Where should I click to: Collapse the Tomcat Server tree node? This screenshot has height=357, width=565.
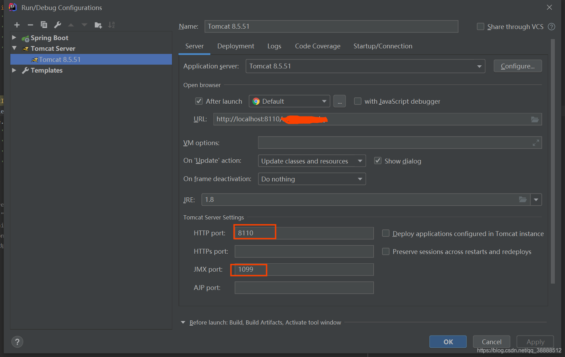click(14, 48)
